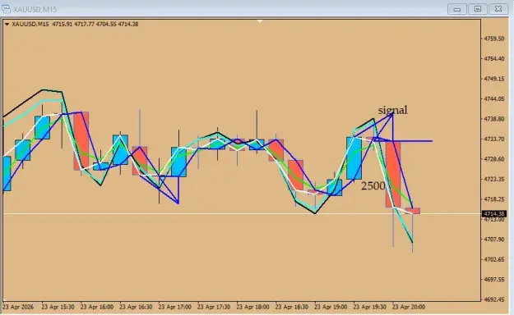Screen dimensions: 514x315
Task: Click the 4733.70 price axis label
Action: pos(494,139)
